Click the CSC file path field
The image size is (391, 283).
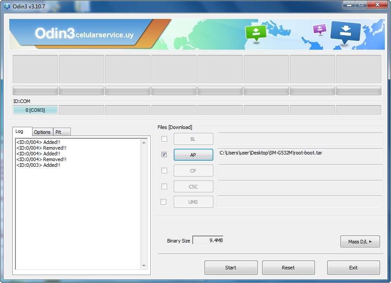(x=300, y=187)
